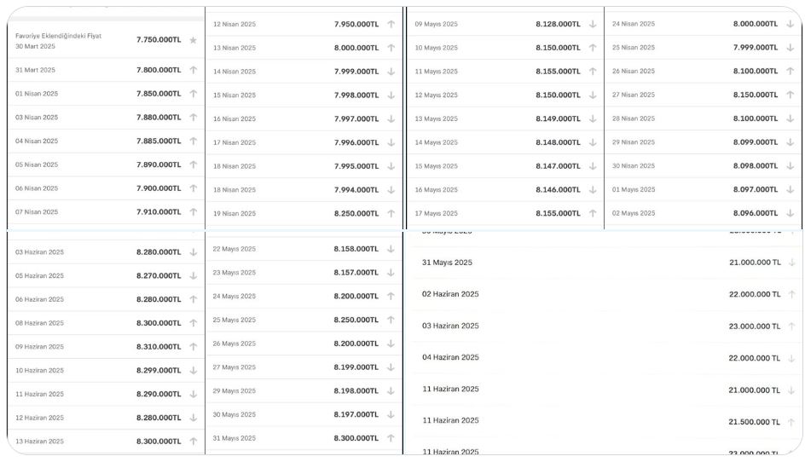Click the up arrow on 27 Nisan 2025 row
Screen dimensions: 805x462
point(791,95)
